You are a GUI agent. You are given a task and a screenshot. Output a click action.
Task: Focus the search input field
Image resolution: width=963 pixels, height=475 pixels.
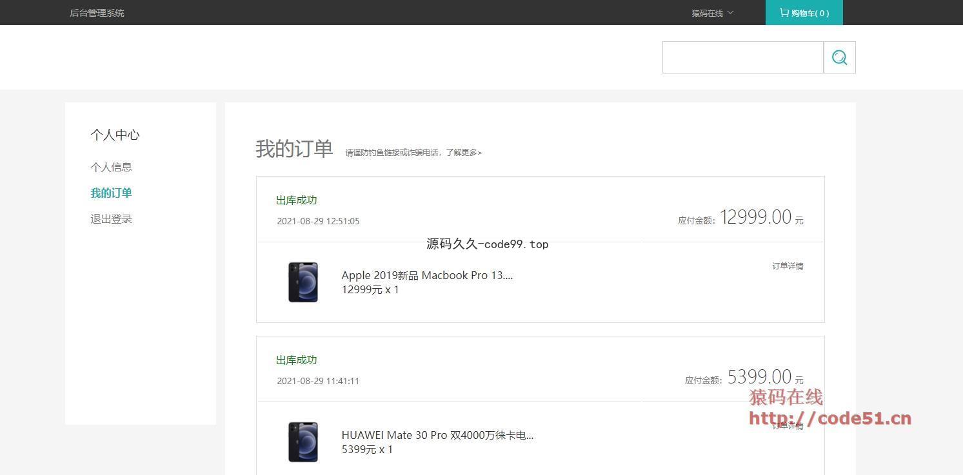[742, 57]
